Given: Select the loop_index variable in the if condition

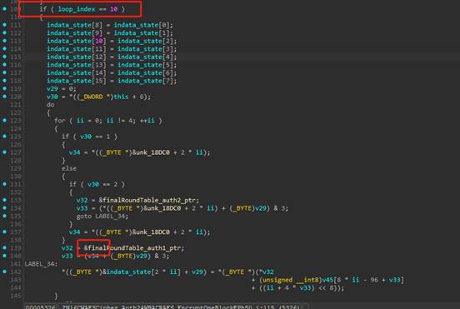Looking at the screenshot, I should [x=77, y=9].
